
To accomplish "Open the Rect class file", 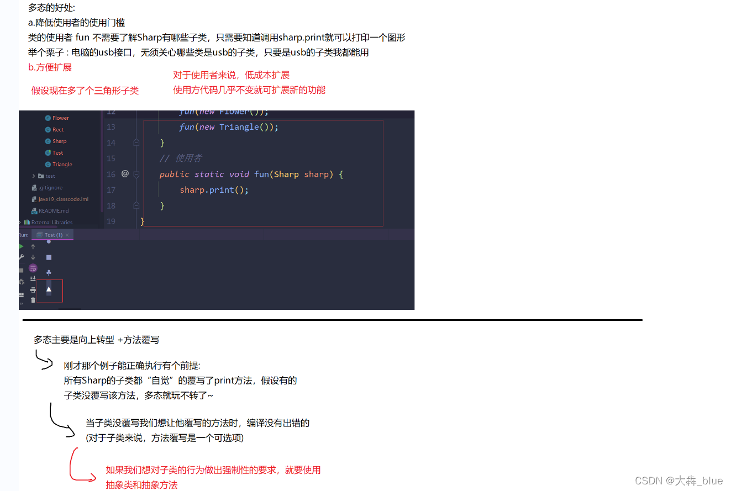I will click(58, 130).
